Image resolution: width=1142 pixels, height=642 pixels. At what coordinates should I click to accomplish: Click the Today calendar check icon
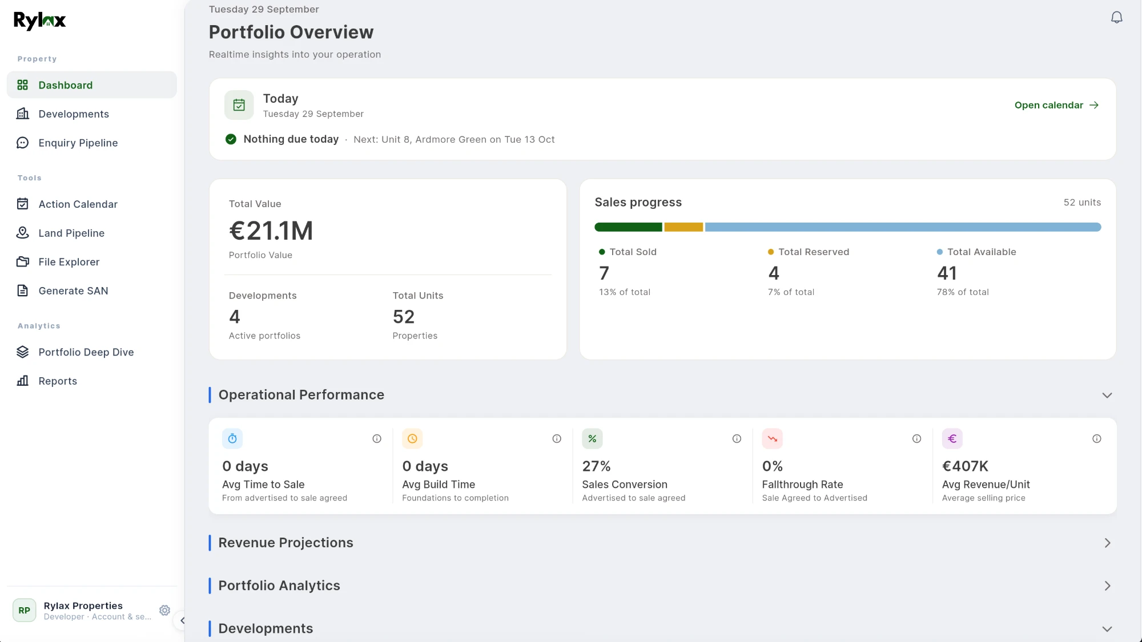coord(239,105)
